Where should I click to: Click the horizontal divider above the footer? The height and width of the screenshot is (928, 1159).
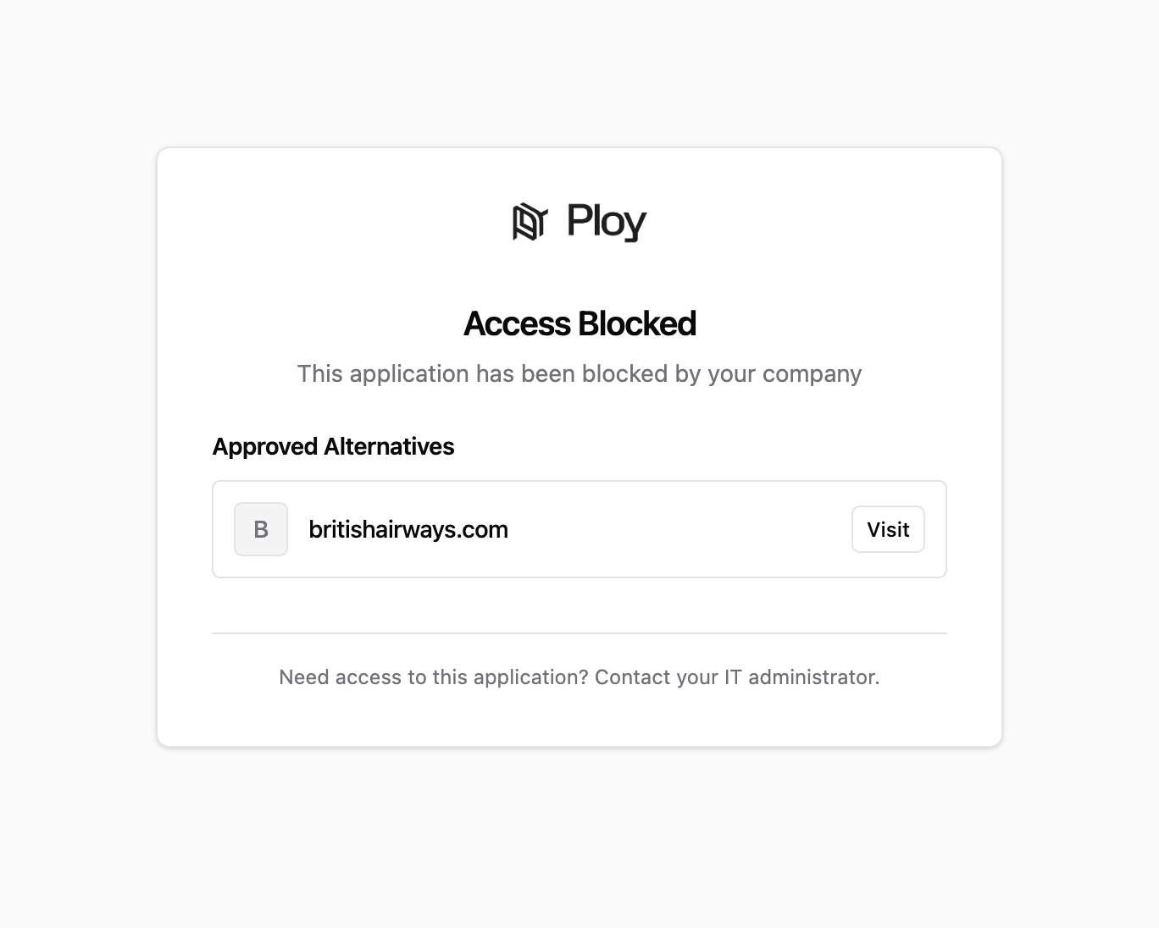(x=579, y=633)
